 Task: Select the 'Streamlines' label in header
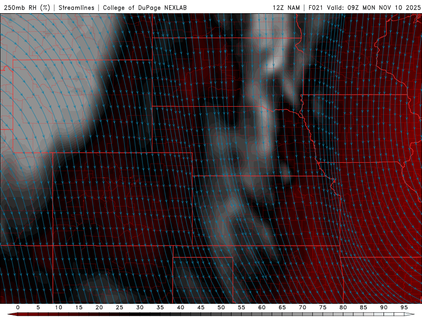click(x=76, y=7)
